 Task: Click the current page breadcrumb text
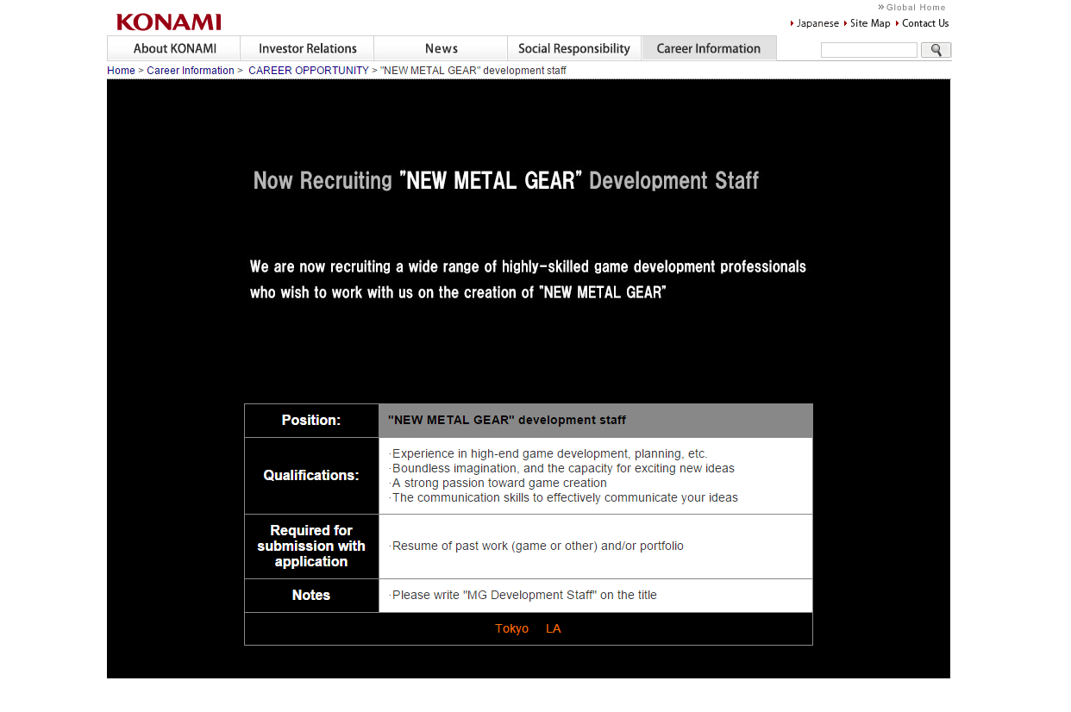pyautogui.click(x=473, y=71)
